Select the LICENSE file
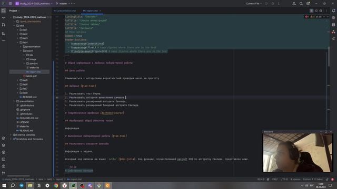Image resolution: width=337 pixels, height=189 pixels. pyautogui.click(x=23, y=122)
